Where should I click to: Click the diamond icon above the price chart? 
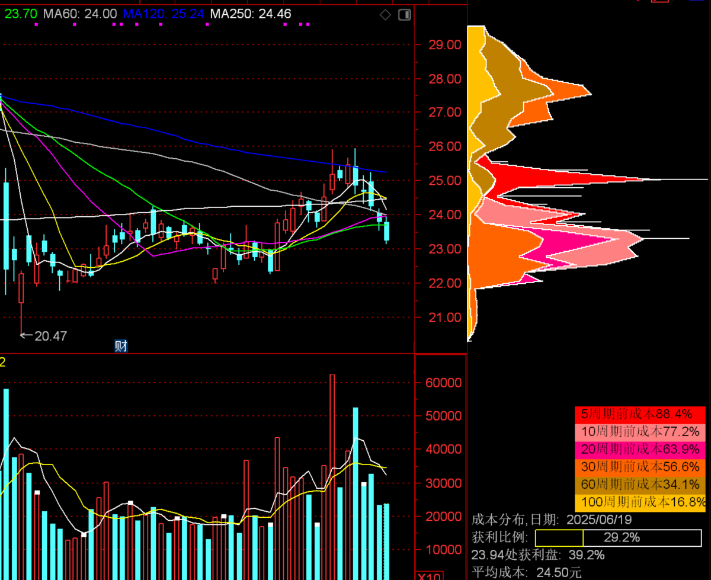[x=385, y=14]
